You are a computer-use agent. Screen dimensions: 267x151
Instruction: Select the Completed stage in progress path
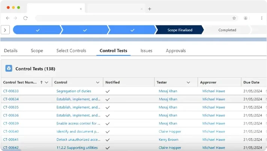click(227, 30)
